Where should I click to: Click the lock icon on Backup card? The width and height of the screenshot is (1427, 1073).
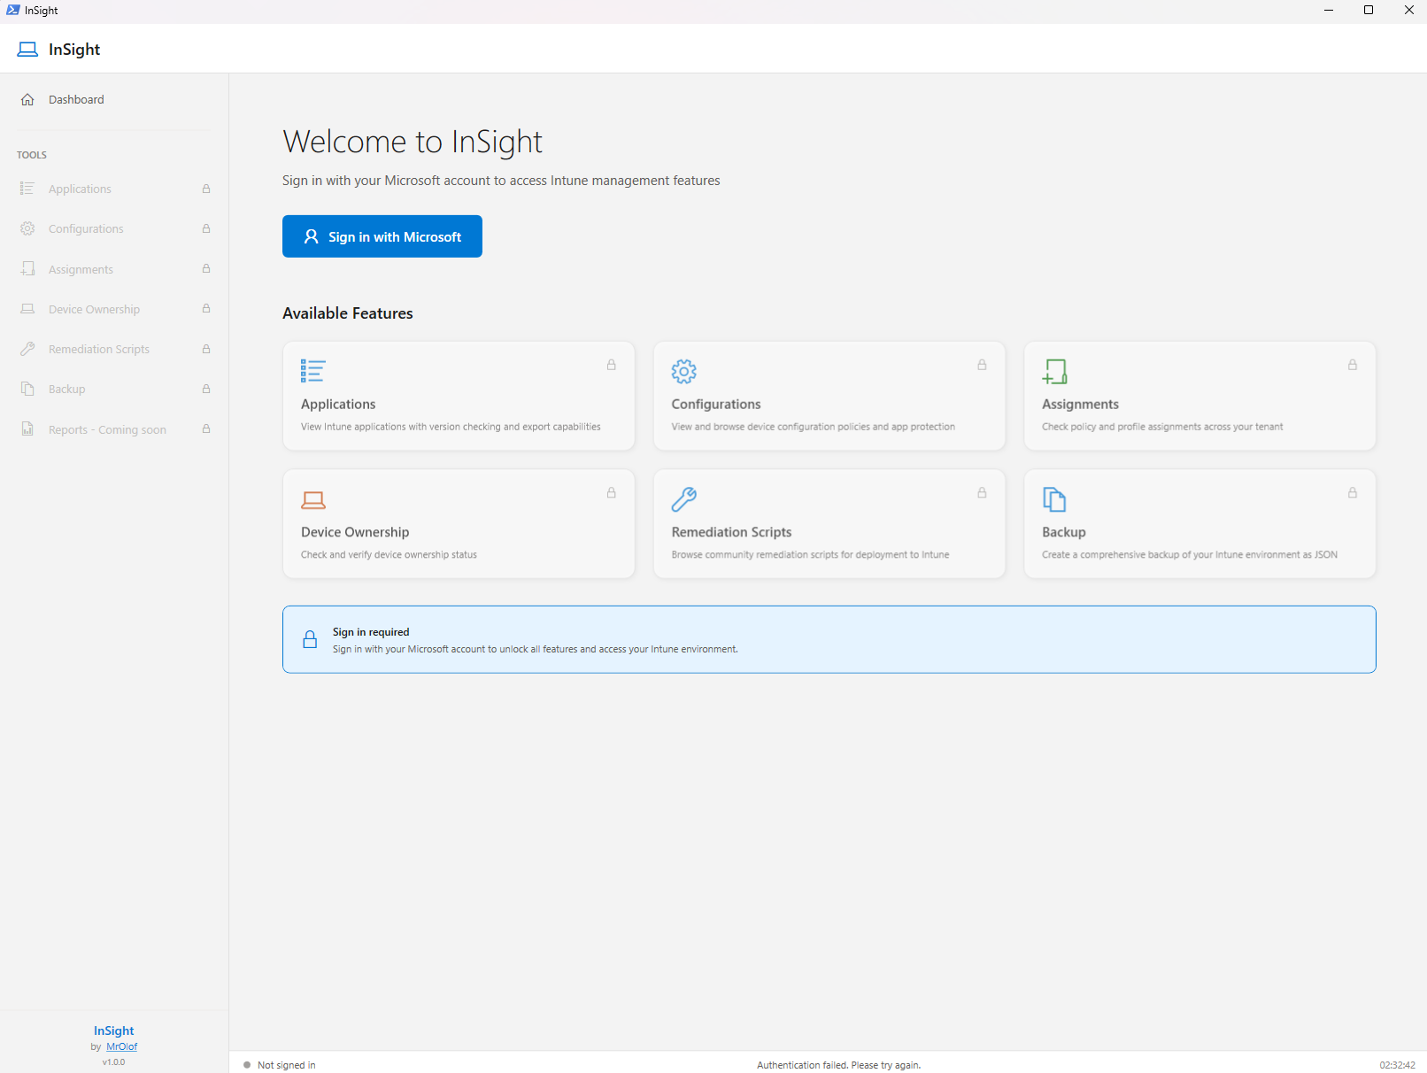[x=1353, y=493]
